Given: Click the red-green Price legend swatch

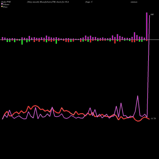Looking at the screenshot, I should coord(2,6).
